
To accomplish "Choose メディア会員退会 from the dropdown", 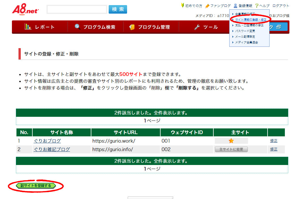I will (247, 42).
